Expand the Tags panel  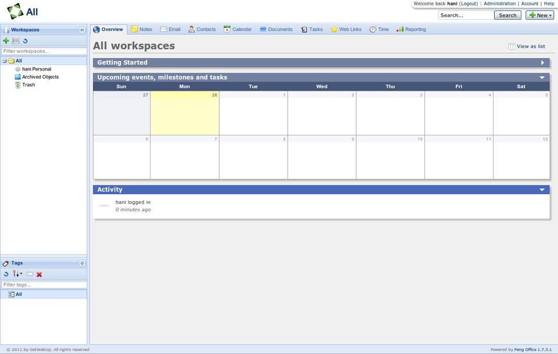point(82,263)
